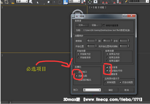
Task: Choose the 仅活动视图 radio button
Action: tap(120, 82)
